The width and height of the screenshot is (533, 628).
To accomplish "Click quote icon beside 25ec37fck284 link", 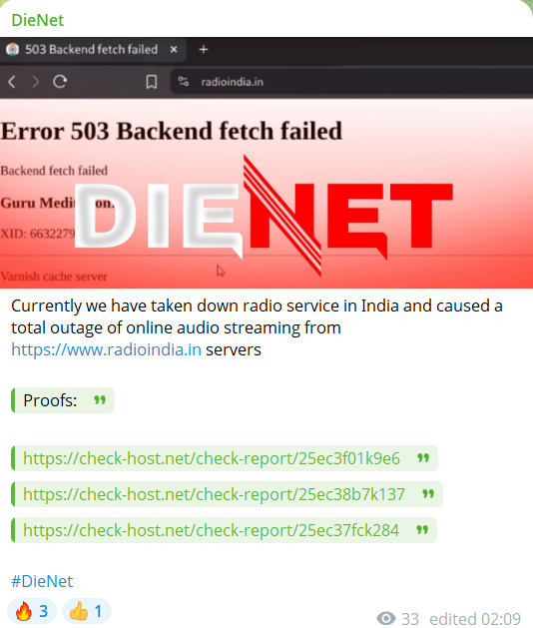I will point(422,530).
